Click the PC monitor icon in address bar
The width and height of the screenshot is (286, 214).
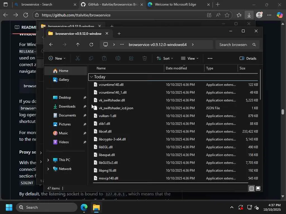[x=105, y=45]
